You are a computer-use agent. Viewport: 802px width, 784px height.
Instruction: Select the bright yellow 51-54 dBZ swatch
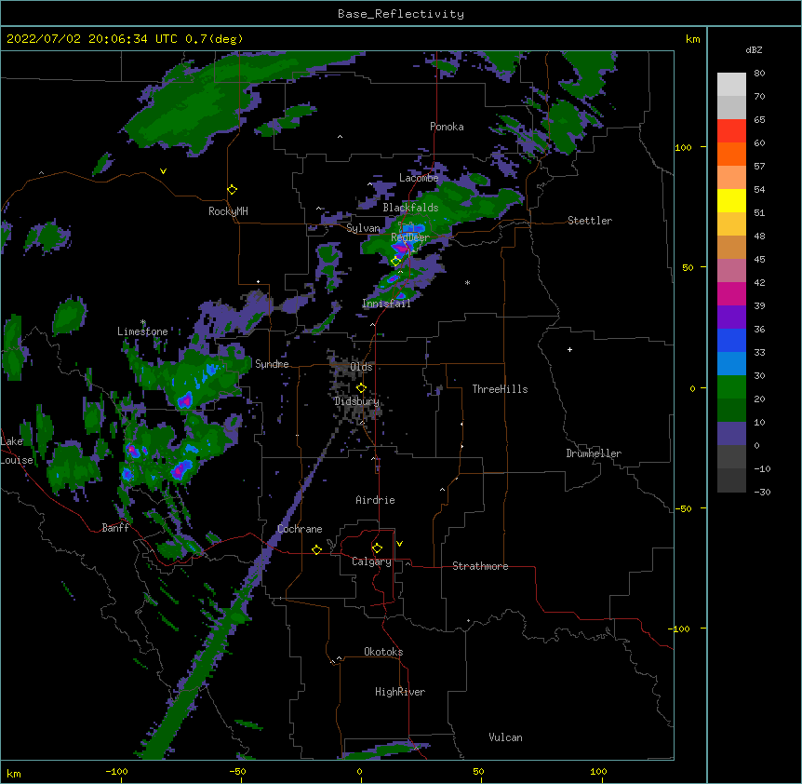pos(731,200)
